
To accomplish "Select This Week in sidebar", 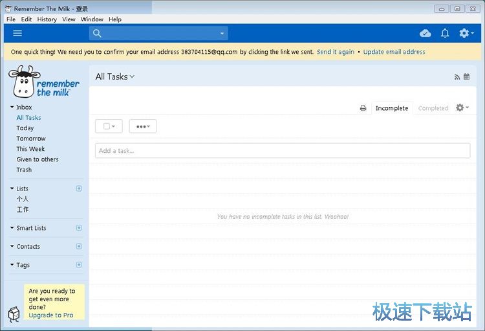I will point(30,149).
